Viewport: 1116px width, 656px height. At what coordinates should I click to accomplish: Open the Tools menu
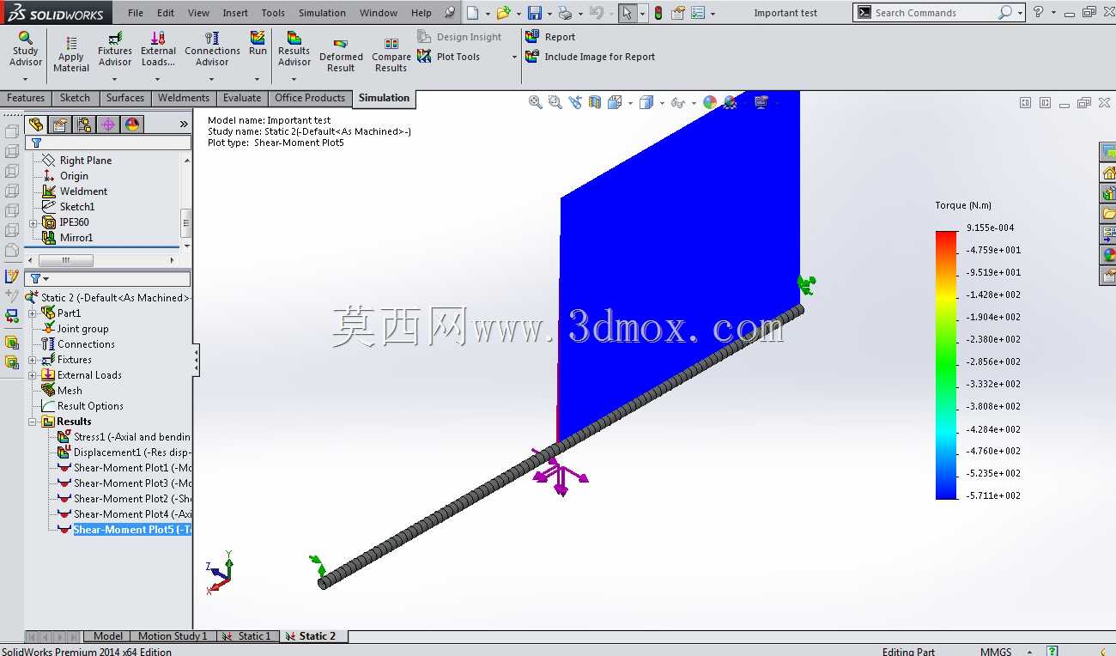273,13
